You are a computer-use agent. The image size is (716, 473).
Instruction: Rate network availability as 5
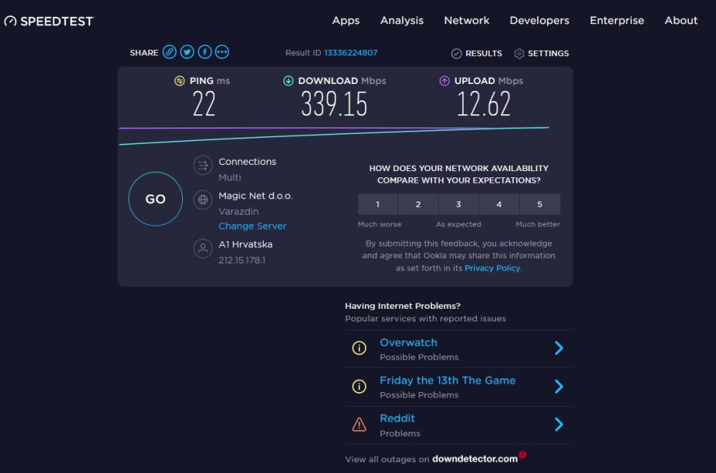540,204
